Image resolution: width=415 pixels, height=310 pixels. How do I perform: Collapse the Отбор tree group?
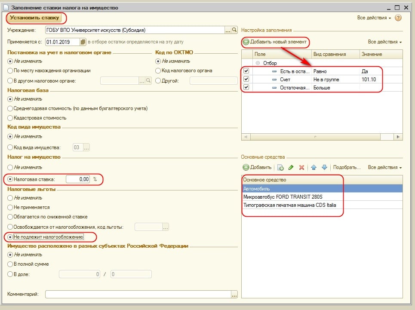[258, 63]
